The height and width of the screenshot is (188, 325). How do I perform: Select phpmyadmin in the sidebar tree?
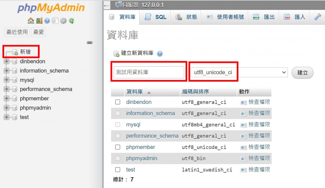[x=36, y=108]
